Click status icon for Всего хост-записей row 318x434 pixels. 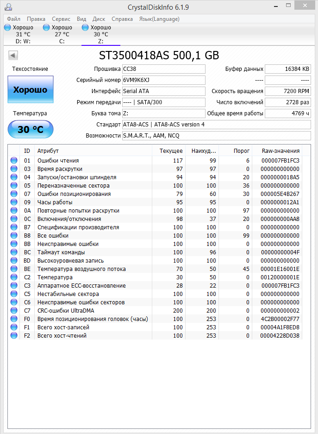point(14,327)
